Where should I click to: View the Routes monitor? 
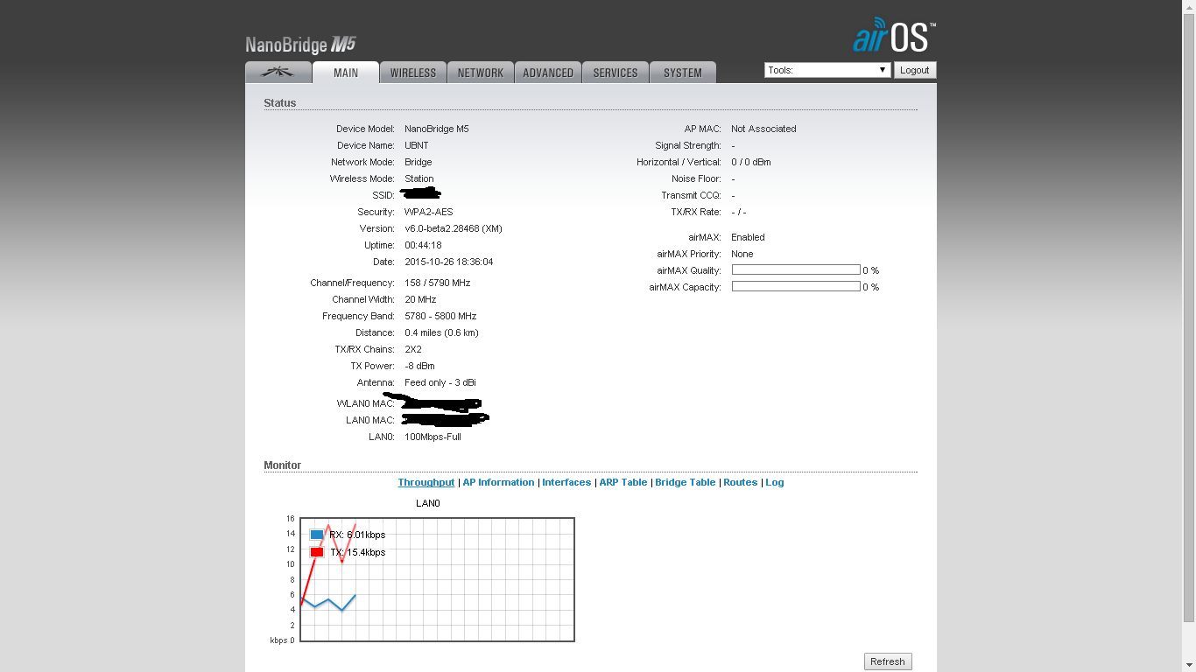pyautogui.click(x=741, y=482)
